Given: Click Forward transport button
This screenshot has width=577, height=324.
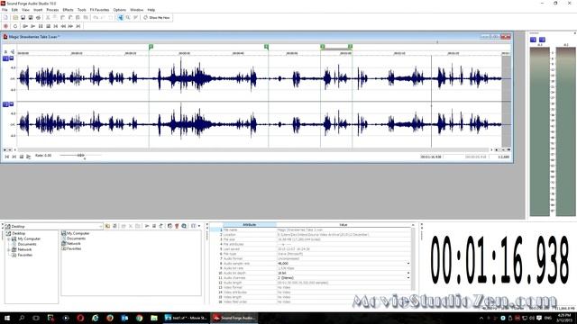Looking at the screenshot, I should [x=70, y=26].
